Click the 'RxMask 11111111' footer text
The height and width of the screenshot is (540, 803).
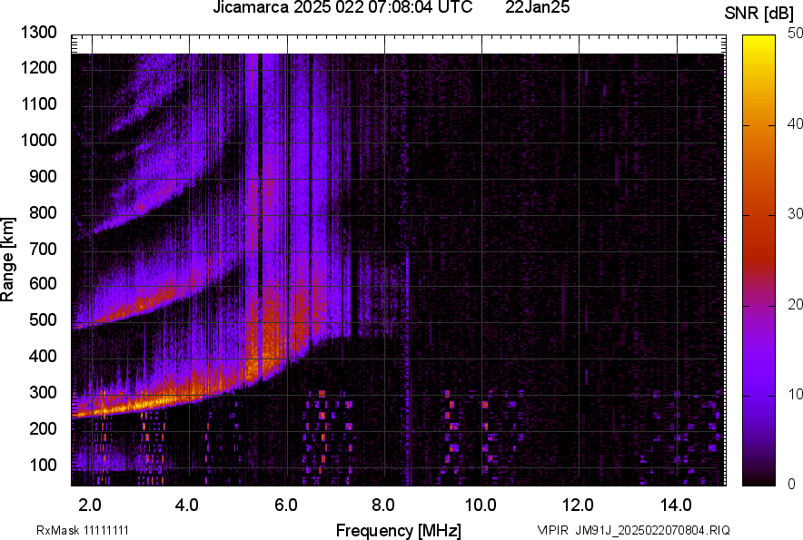[83, 530]
